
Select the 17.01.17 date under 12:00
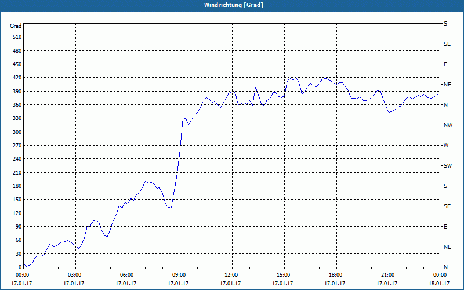(230, 284)
